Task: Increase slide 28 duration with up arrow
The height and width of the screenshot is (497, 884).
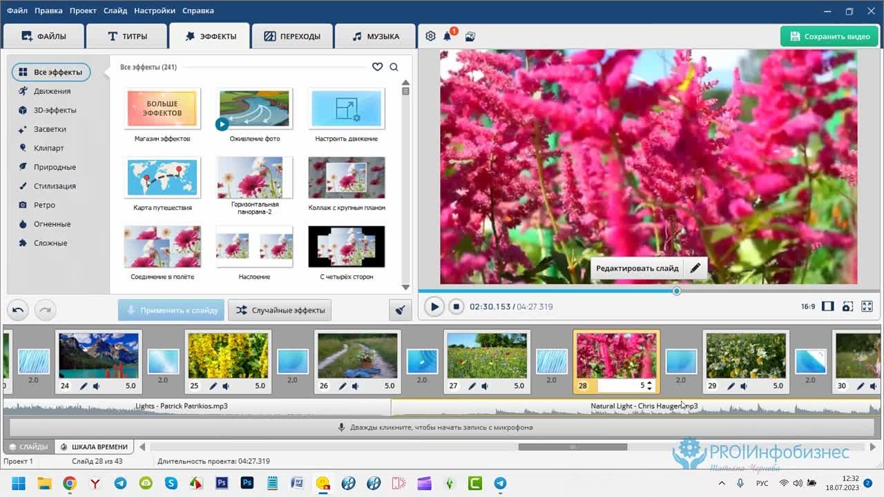Action: click(x=649, y=383)
